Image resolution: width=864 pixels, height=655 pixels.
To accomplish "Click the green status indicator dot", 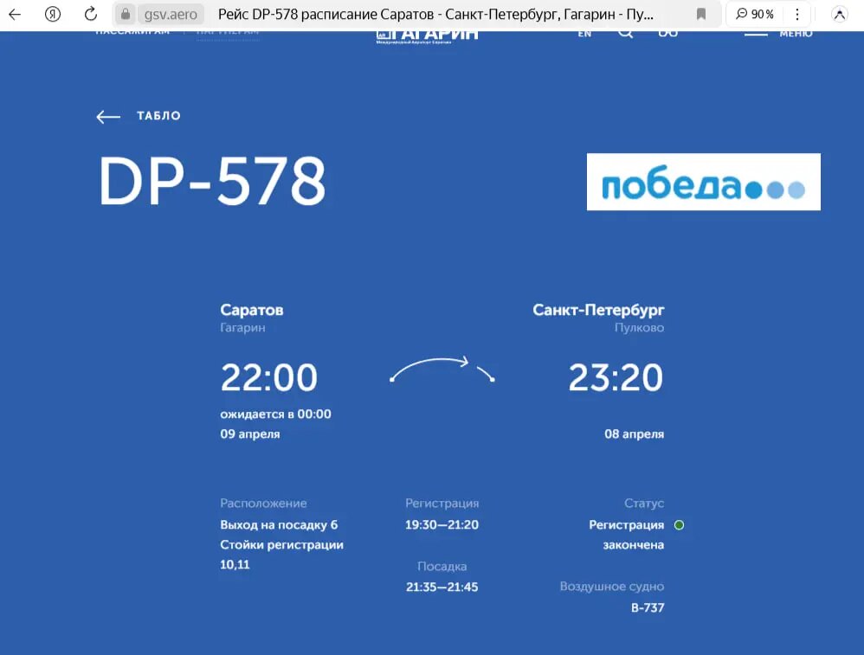I will pos(679,525).
